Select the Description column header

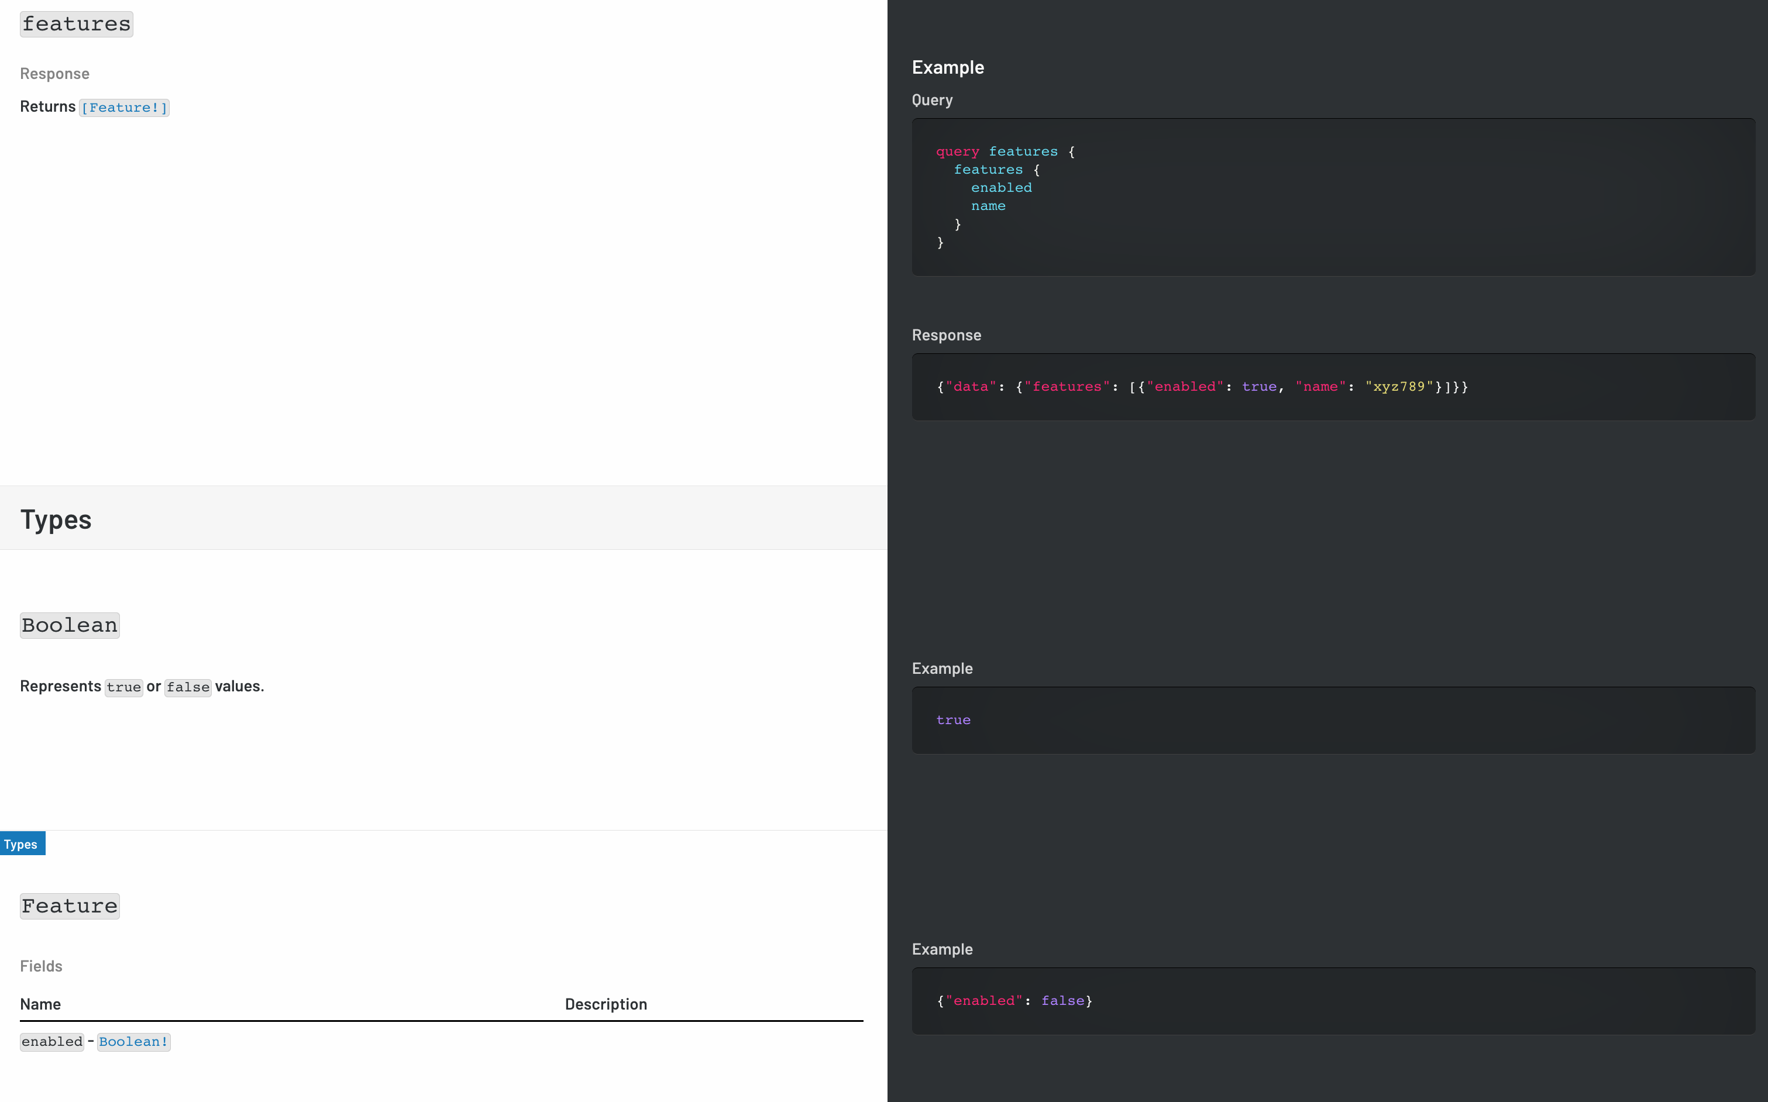coord(606,1004)
